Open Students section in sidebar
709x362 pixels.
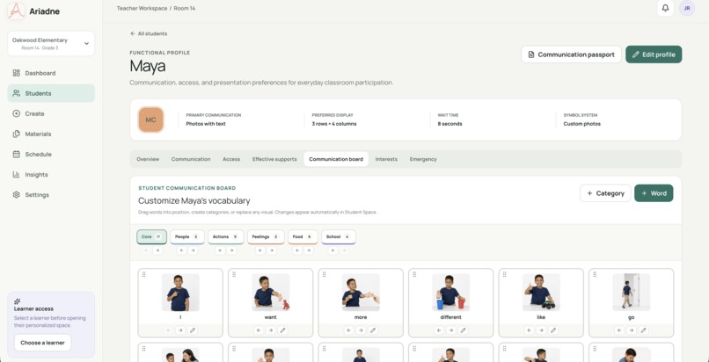pos(51,93)
